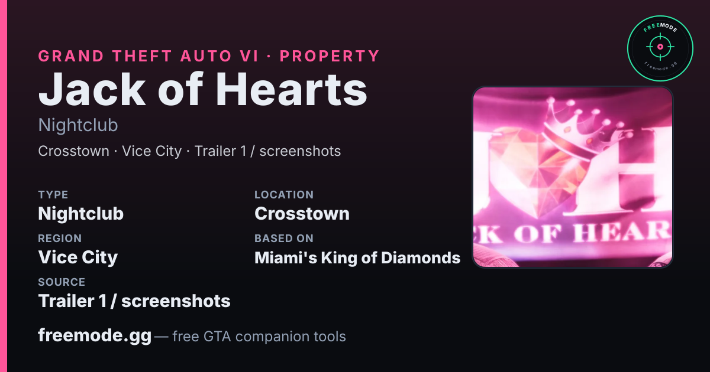The height and width of the screenshot is (372, 710).
Task: Click the Trailer 1 / screenshots source value
Action: coord(134,301)
